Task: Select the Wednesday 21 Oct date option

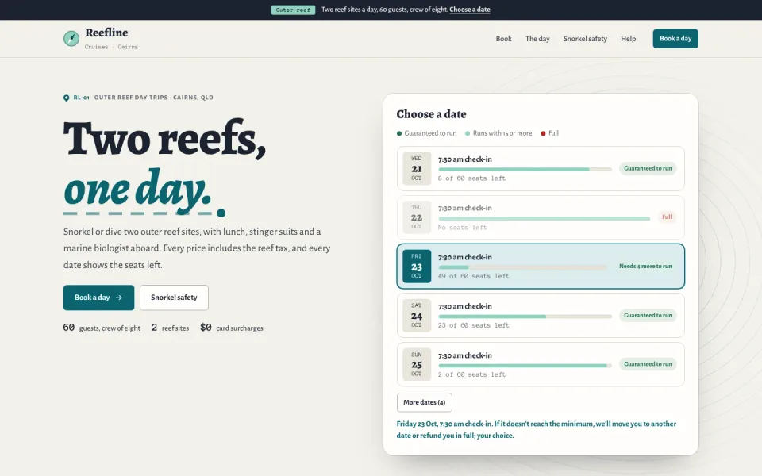Action: [541, 168]
